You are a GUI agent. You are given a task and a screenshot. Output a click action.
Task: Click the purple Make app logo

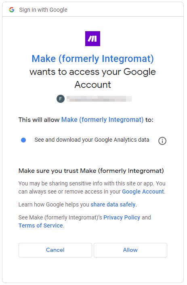[x=92, y=38]
